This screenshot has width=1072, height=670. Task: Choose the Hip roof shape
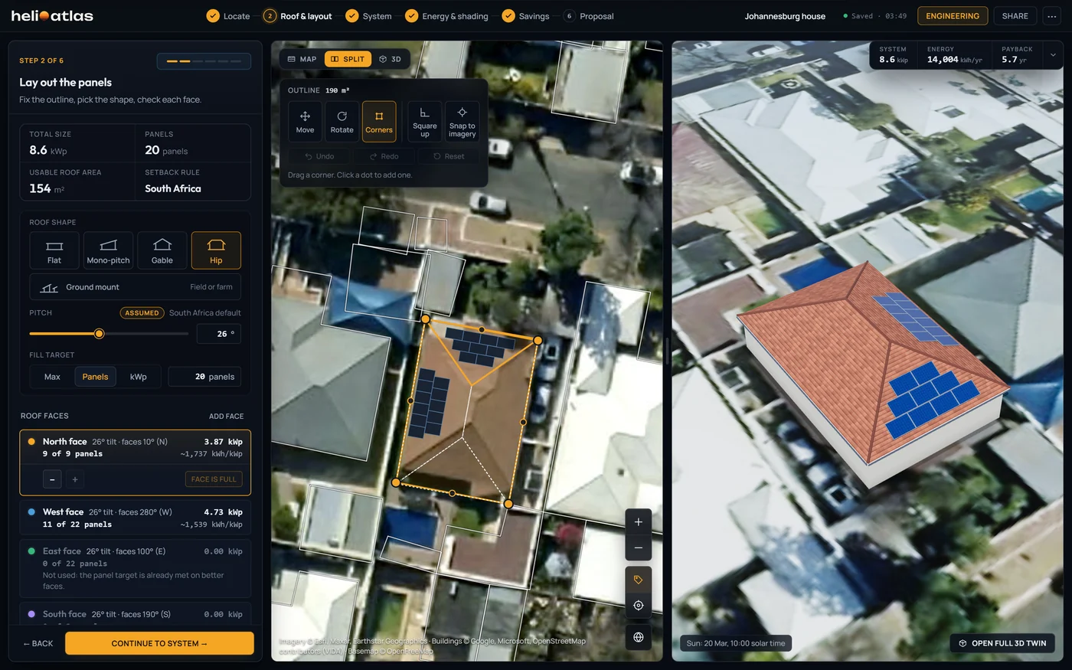[x=216, y=250]
